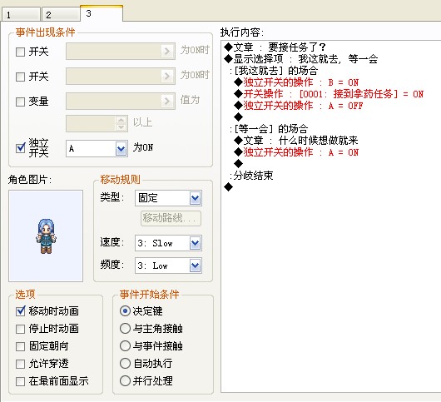Switch to event page tab 2
The image size is (441, 402).
[x=61, y=14]
